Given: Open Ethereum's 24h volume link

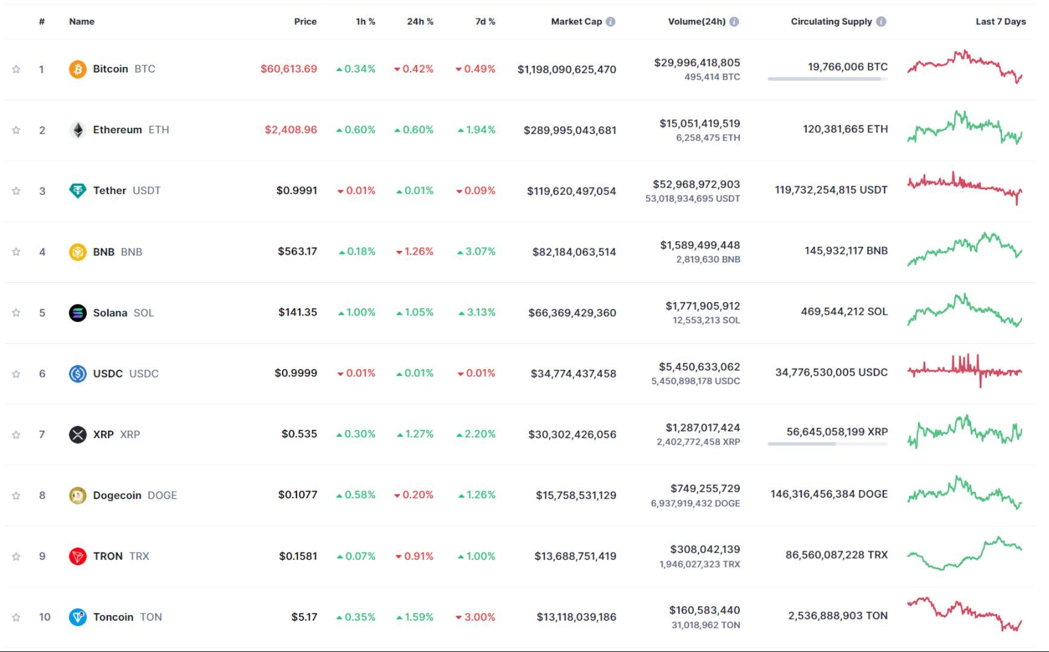Looking at the screenshot, I should pyautogui.click(x=699, y=124).
